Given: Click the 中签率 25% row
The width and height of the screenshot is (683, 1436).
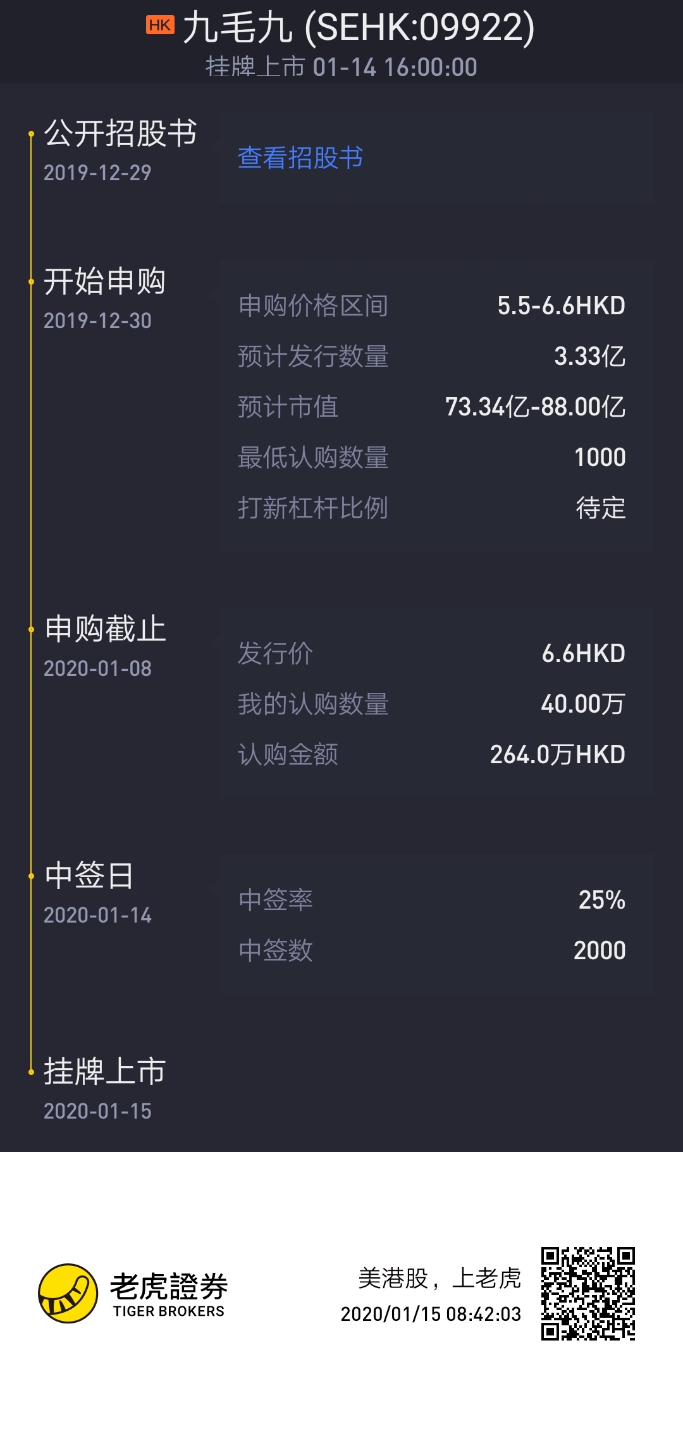Looking at the screenshot, I should 431,900.
